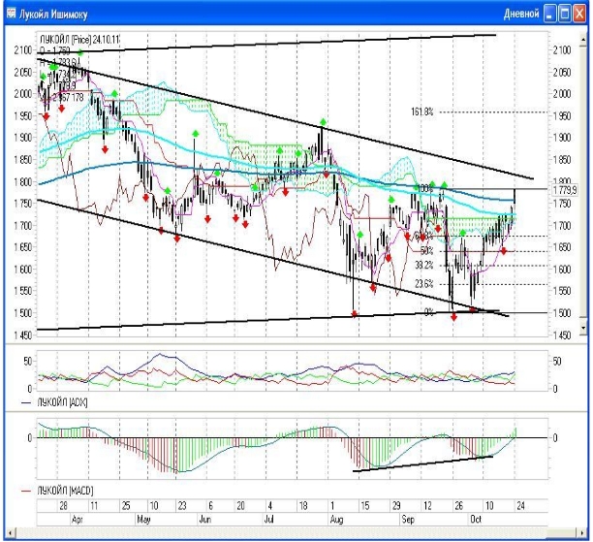Click the 23.6% Fibonacci level label
Image resolution: width=593 pixels, height=542 pixels.
424,284
